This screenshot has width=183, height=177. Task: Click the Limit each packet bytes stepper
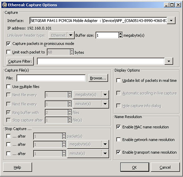pyautogui.click(x=72, y=52)
